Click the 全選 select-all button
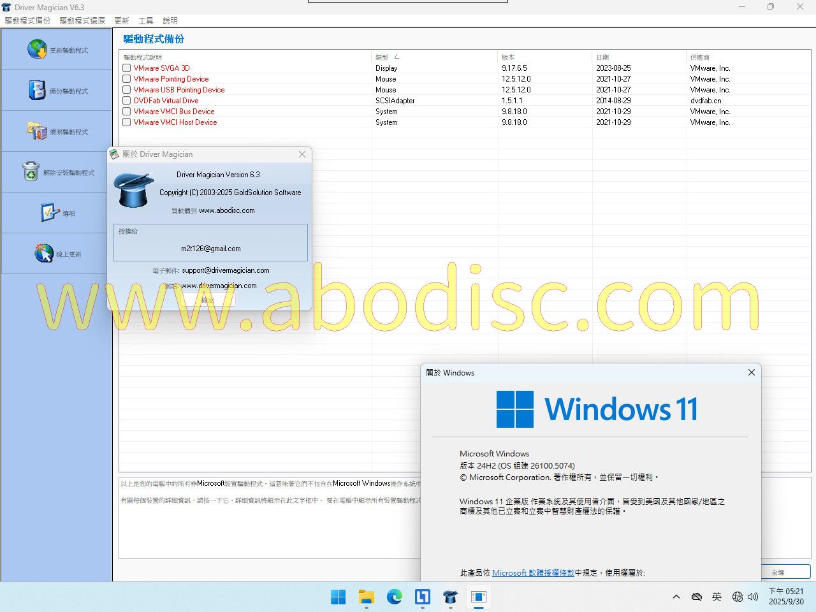816x612 pixels. pos(785,572)
